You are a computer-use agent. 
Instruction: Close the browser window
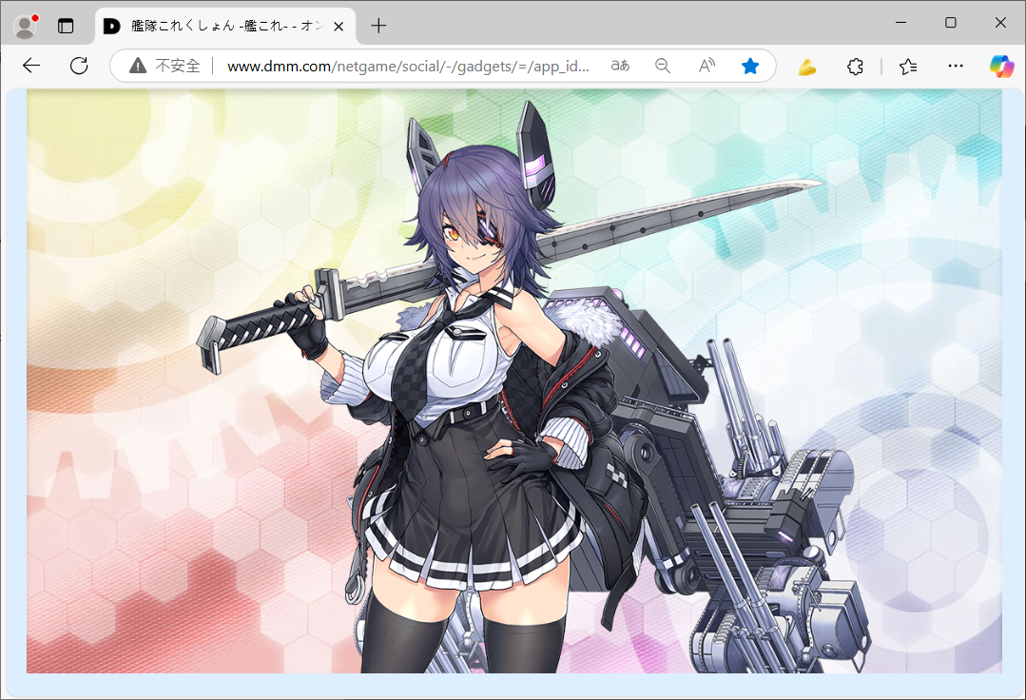pos(1000,22)
